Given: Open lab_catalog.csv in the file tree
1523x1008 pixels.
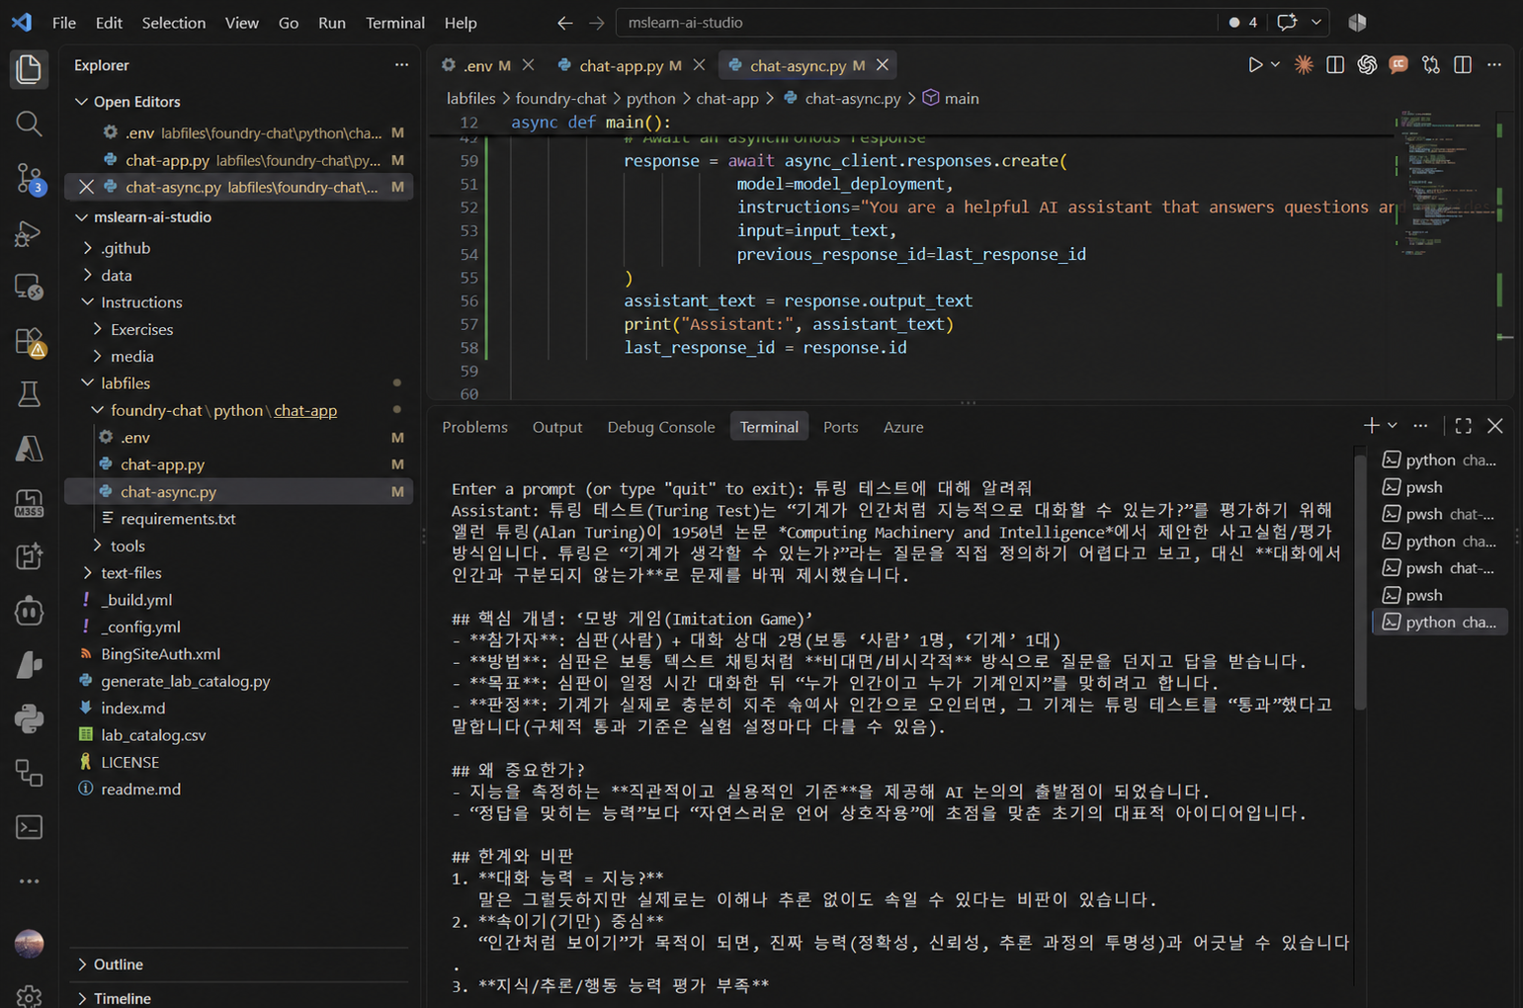Looking at the screenshot, I should 153,735.
